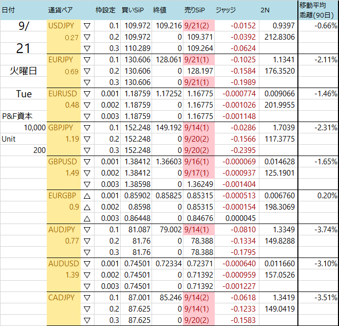This screenshot has height=326, width=339.
Task: Select the 通貨ペア column header
Action: click(x=60, y=10)
